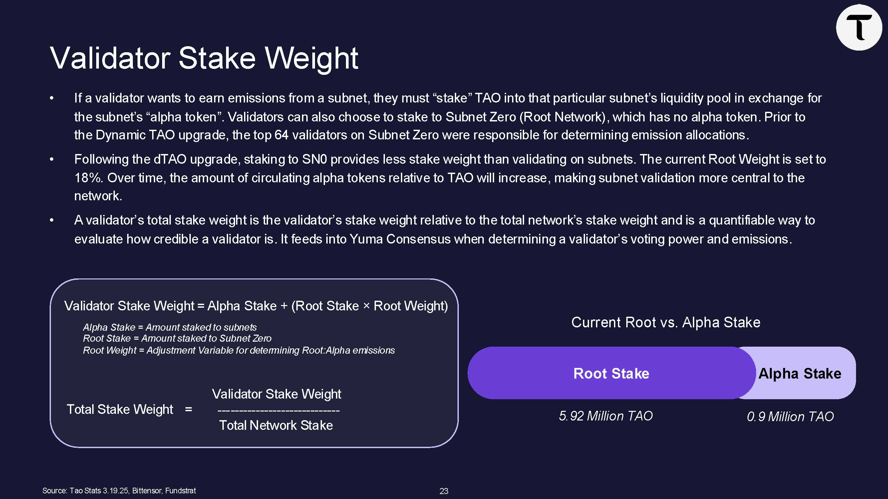Click the dashed fraction divider line

pyautogui.click(x=279, y=411)
